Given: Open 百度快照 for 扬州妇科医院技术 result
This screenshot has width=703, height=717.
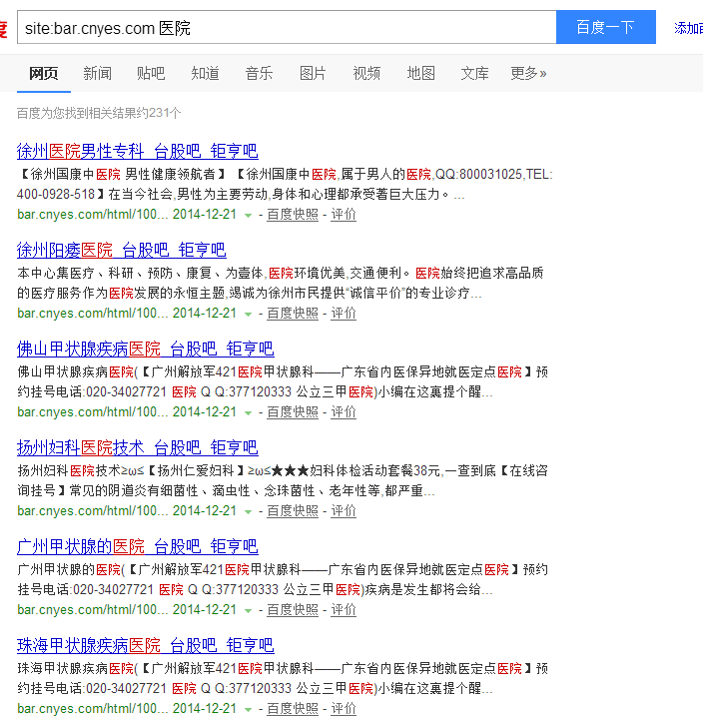Looking at the screenshot, I should click(x=293, y=510).
